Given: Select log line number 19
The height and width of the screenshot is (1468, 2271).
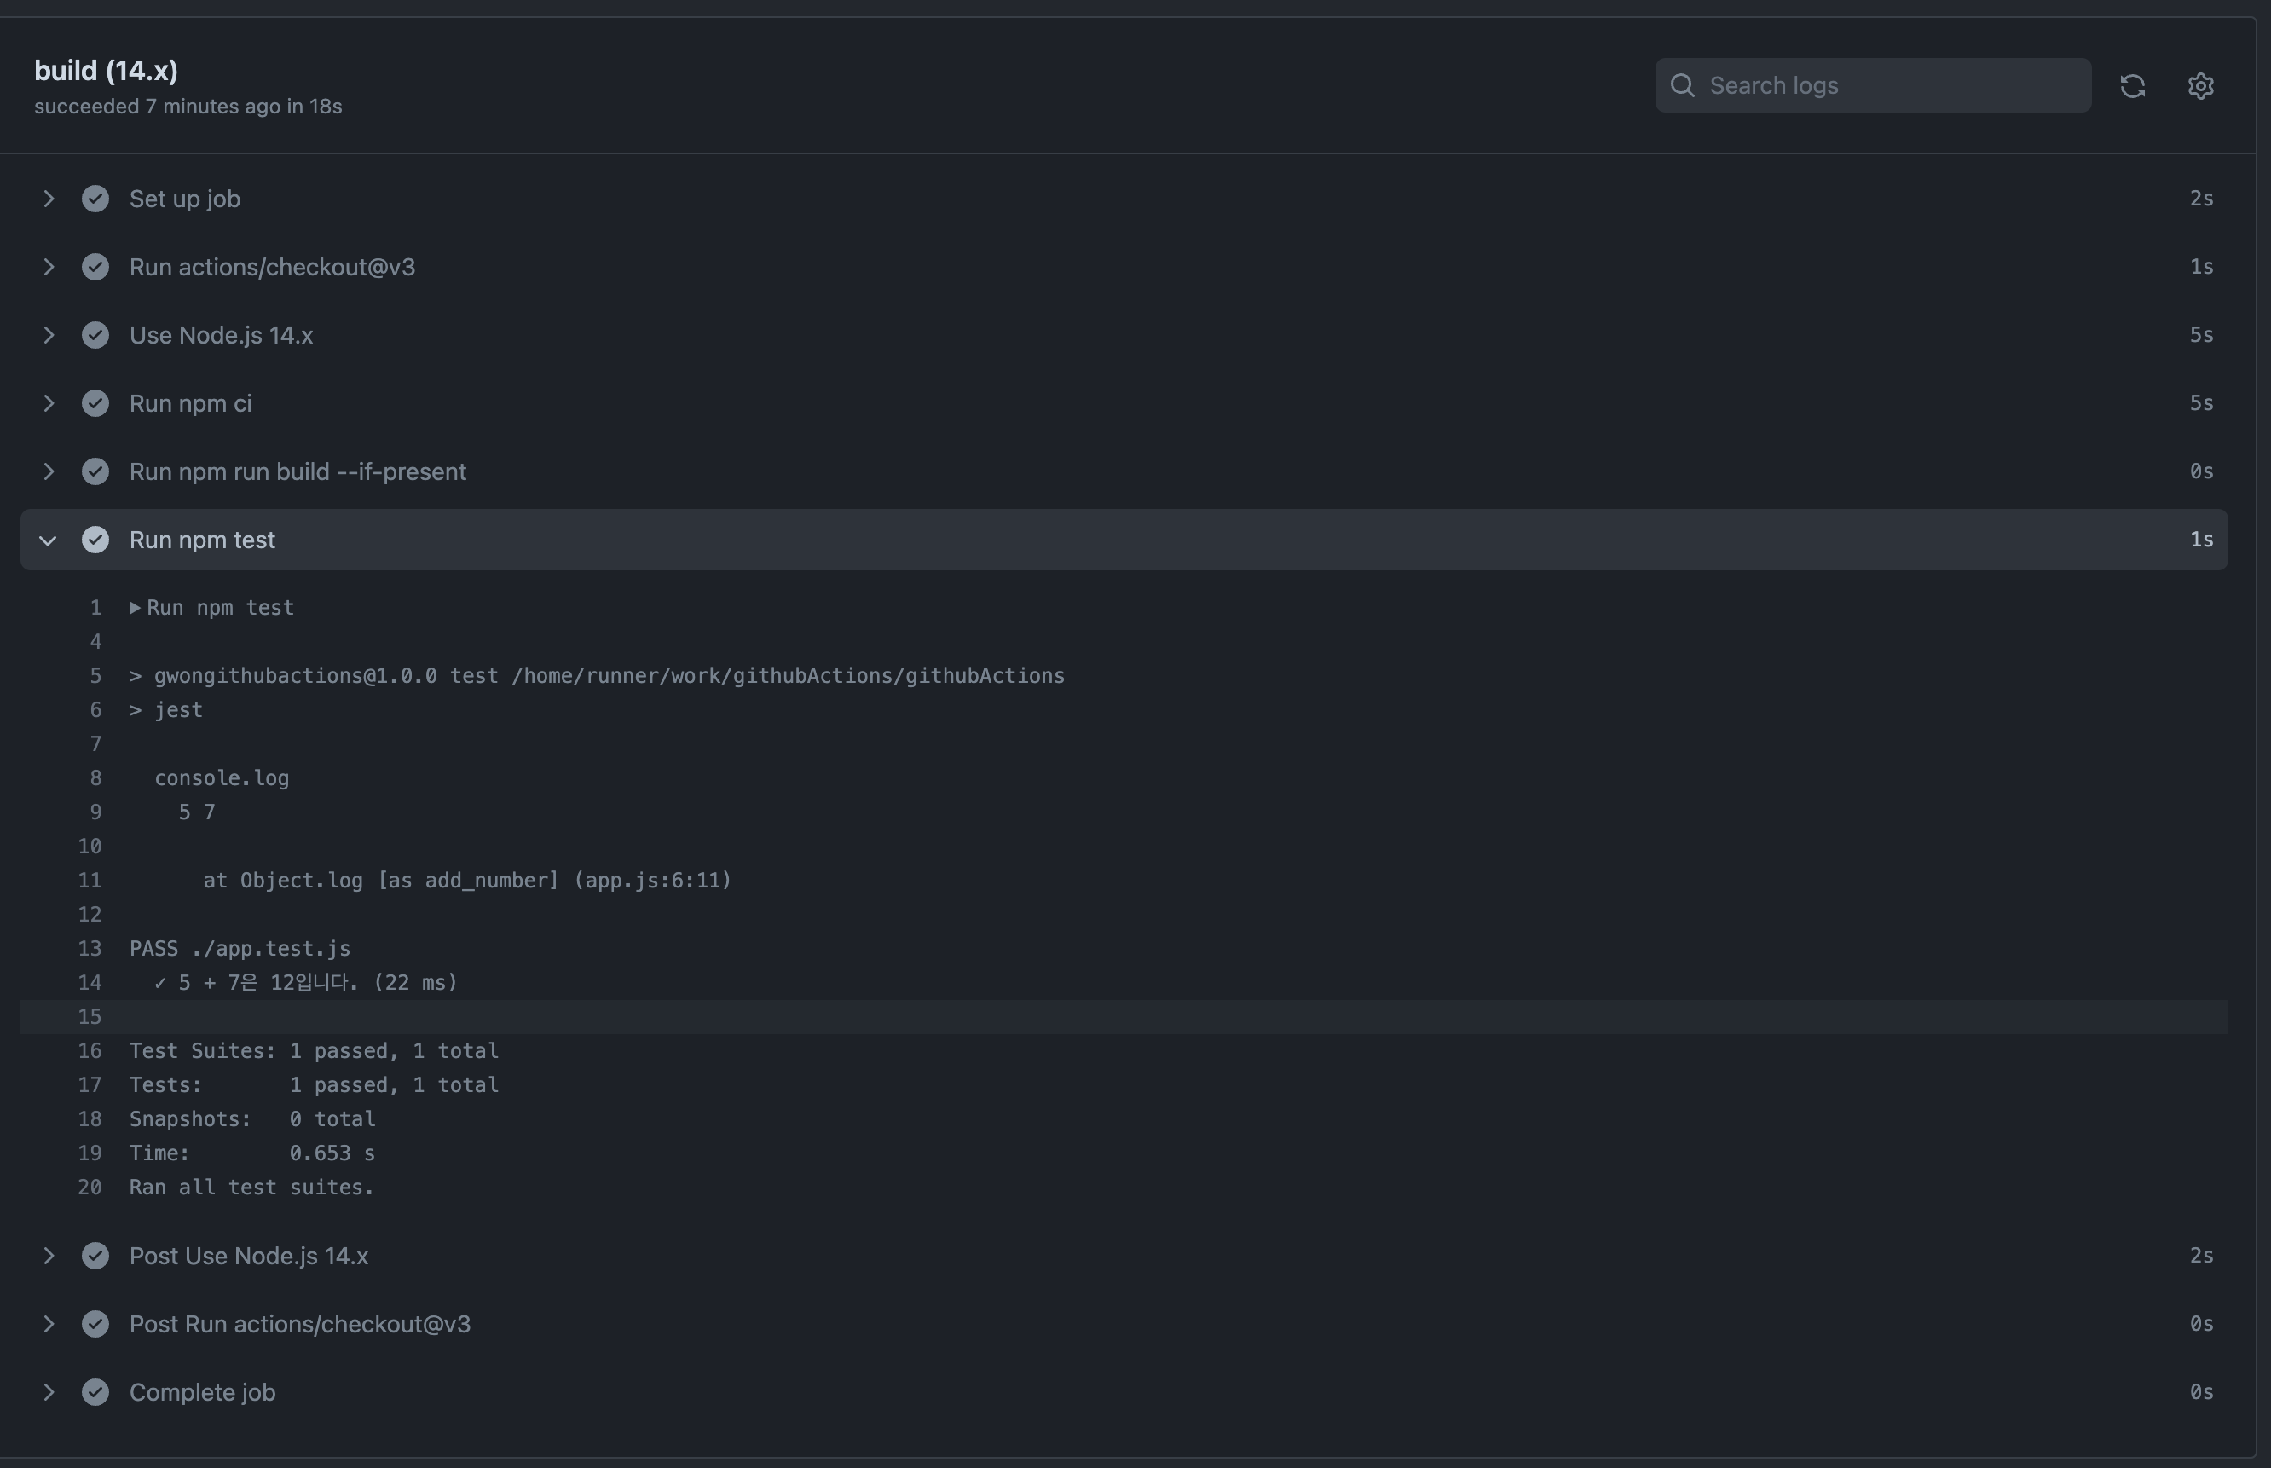Looking at the screenshot, I should [x=90, y=1153].
